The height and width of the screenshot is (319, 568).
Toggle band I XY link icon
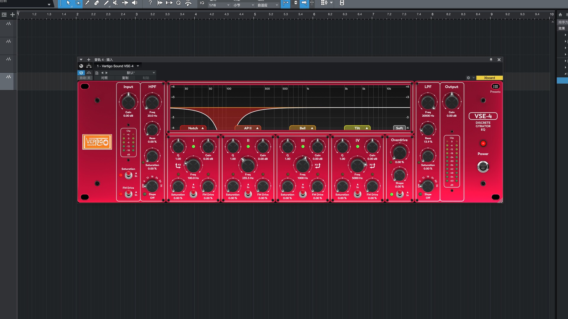[x=178, y=165]
